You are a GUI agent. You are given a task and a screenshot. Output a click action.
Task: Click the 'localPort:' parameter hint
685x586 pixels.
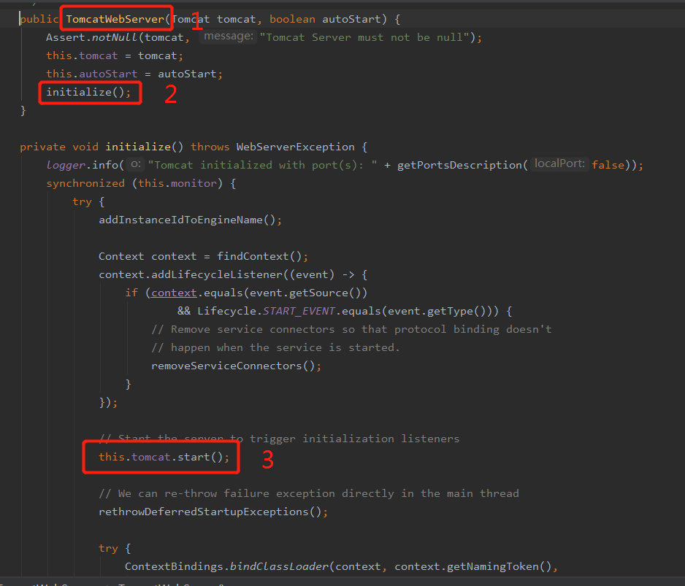(x=559, y=163)
